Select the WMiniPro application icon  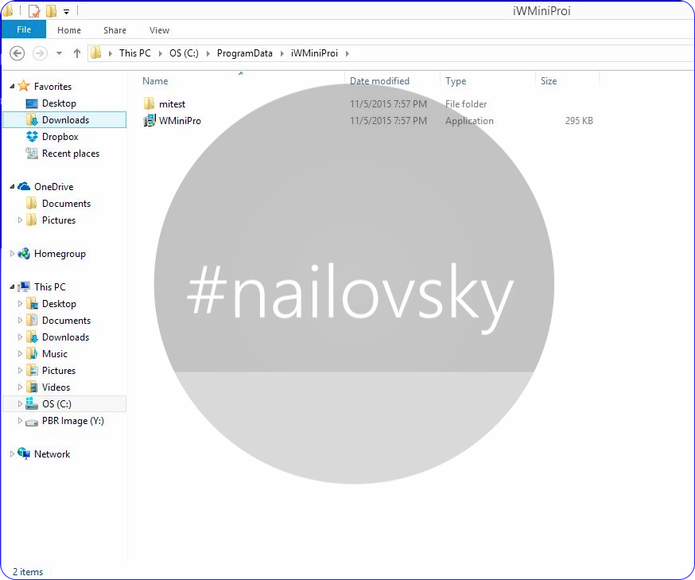pos(149,121)
